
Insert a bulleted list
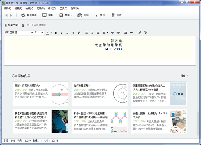(x=86, y=33)
